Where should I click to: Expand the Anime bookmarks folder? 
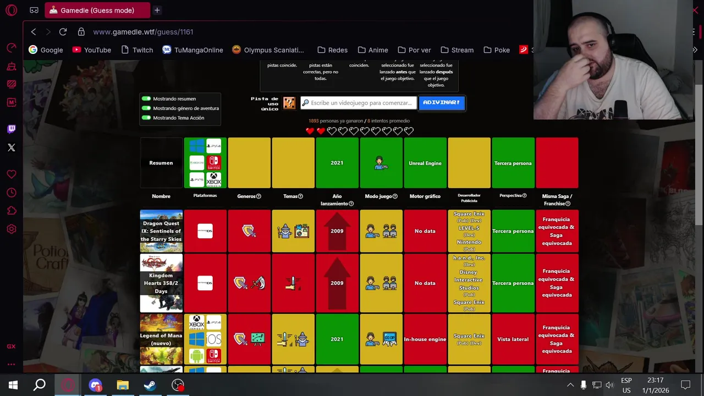coord(372,50)
